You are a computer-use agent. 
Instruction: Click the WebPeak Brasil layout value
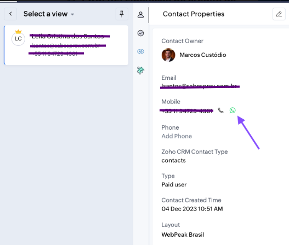(183, 235)
